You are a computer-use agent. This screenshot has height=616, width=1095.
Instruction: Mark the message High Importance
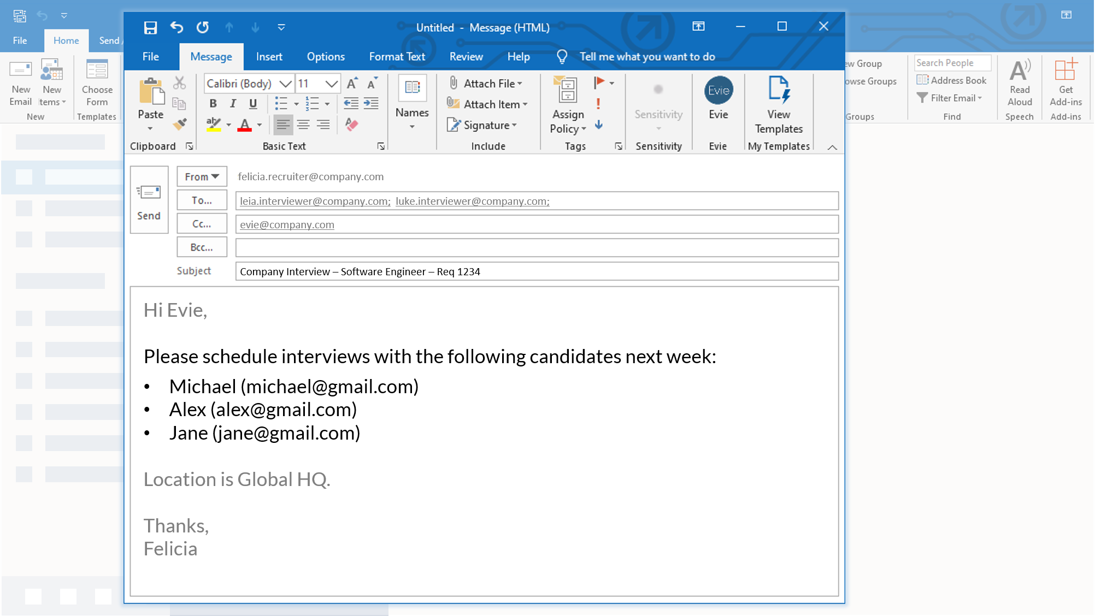pos(599,104)
